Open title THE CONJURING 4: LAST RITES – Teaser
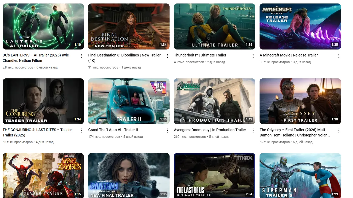 point(37,132)
